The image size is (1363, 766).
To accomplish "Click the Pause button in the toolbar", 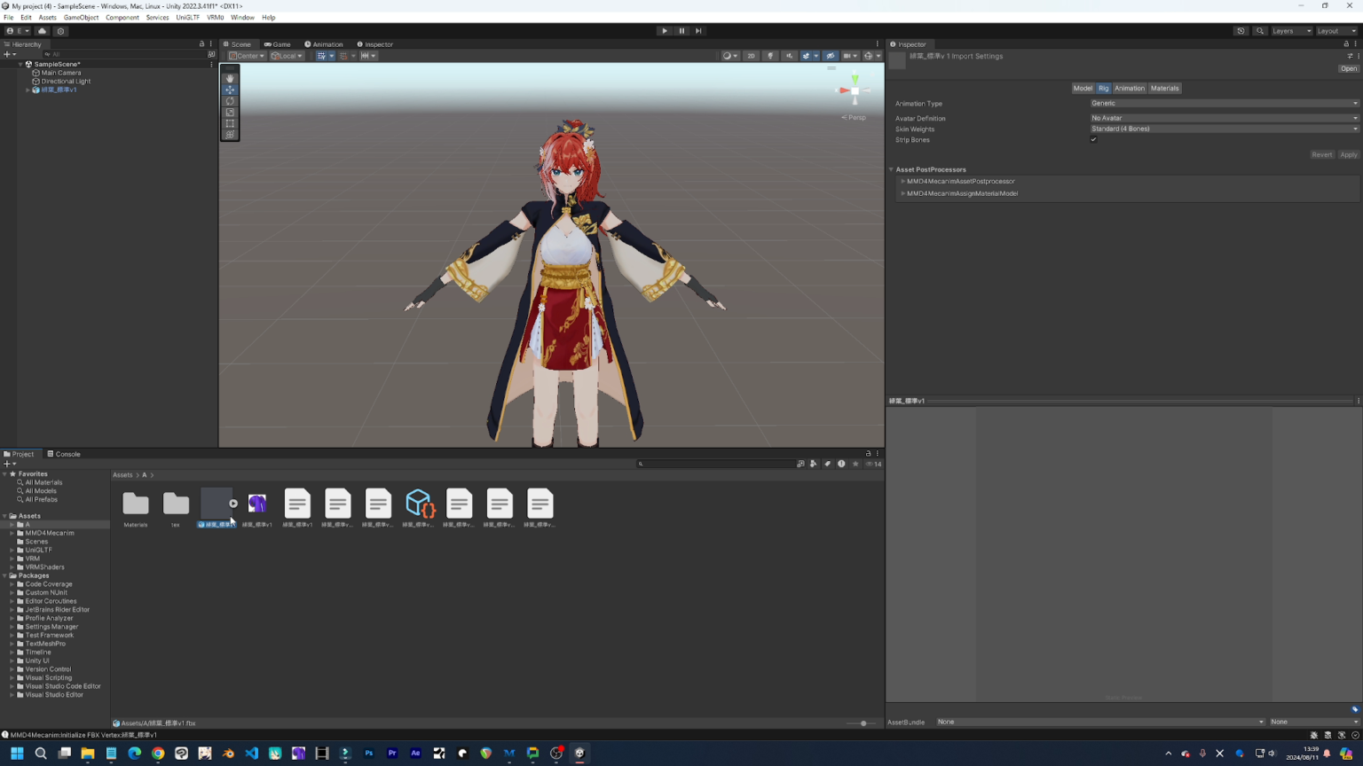I will (681, 30).
